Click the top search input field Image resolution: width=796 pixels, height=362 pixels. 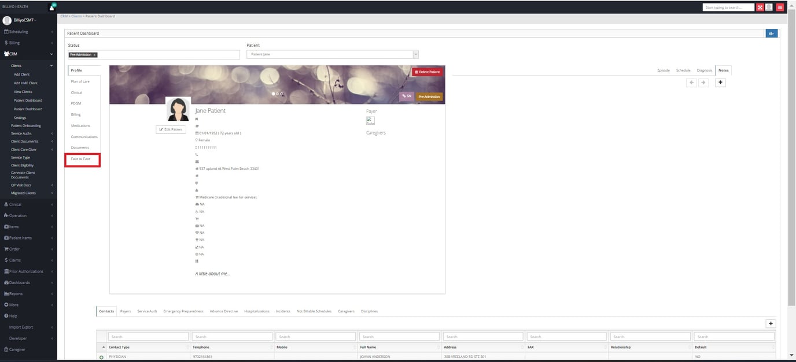coord(728,8)
